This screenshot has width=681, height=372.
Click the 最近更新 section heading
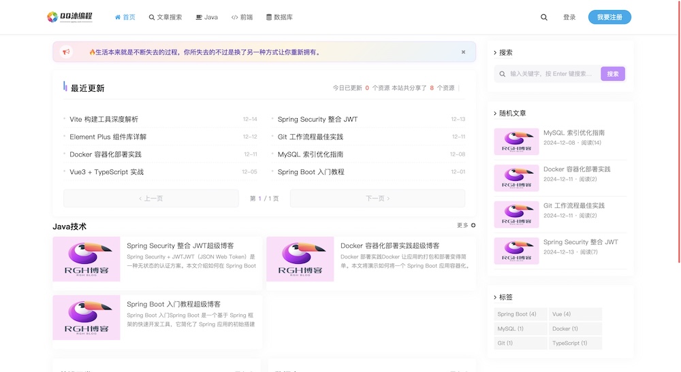tap(87, 88)
